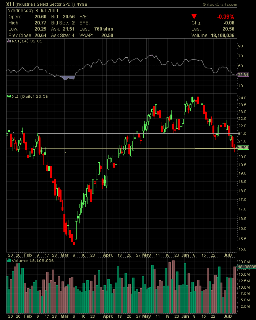Click the 18108036 volume tag on axis
256x320 pixels.
pos(246,267)
